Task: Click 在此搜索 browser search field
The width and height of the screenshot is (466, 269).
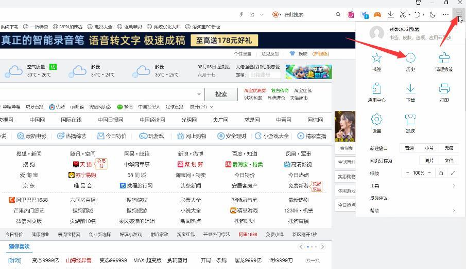Action: (307, 14)
